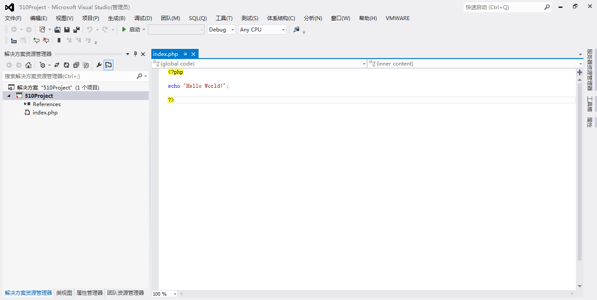Click the Collapse All icon in Solution Explorer
597x300 pixels.
tap(76, 65)
